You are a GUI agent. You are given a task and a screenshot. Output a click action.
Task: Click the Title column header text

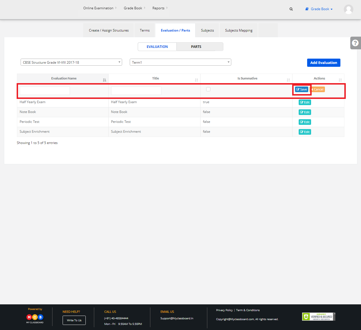(156, 78)
